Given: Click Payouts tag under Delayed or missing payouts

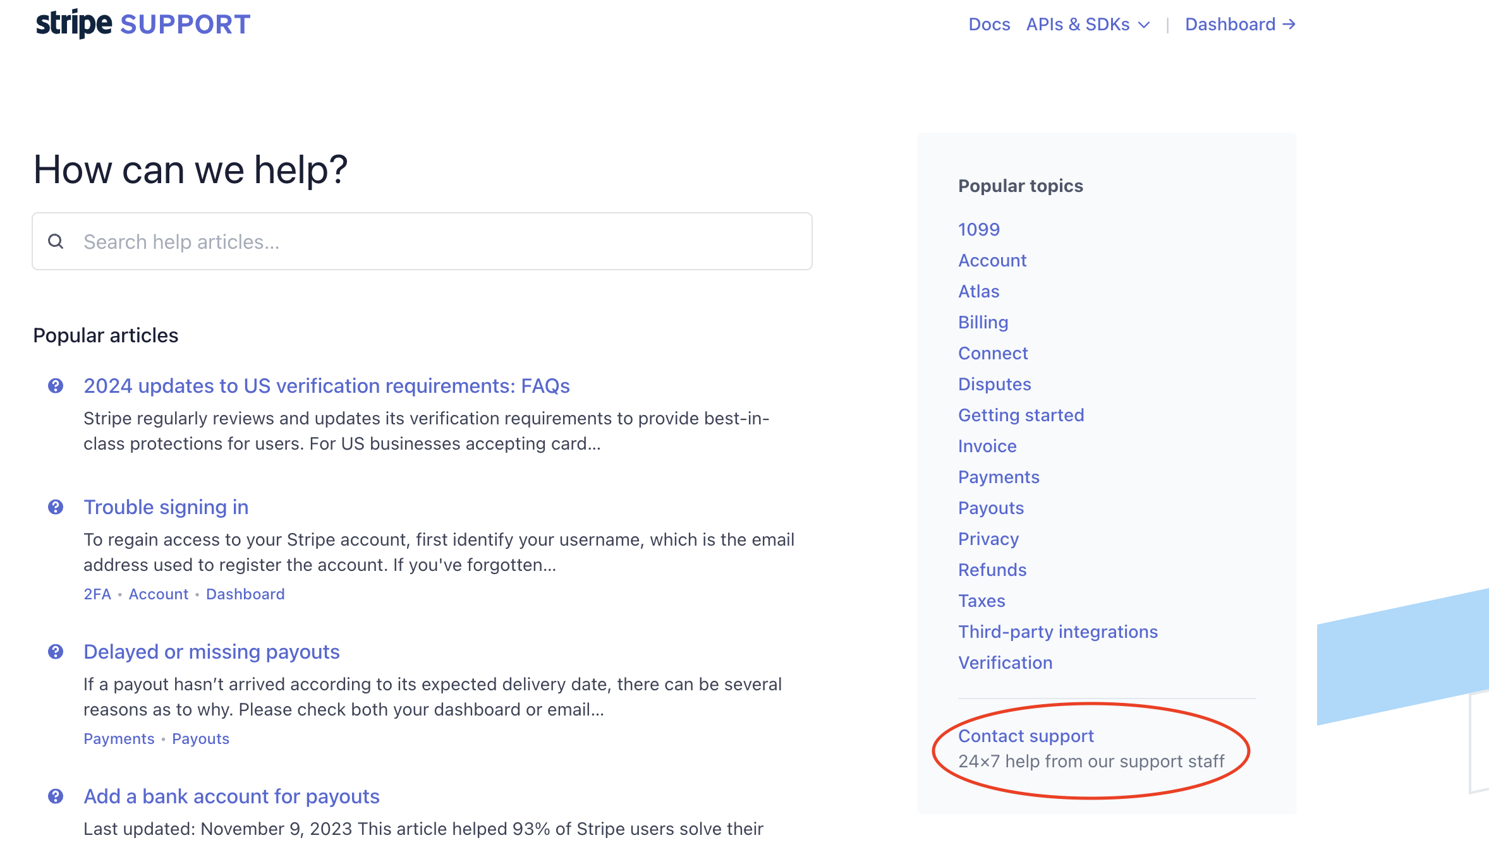Looking at the screenshot, I should 200,739.
